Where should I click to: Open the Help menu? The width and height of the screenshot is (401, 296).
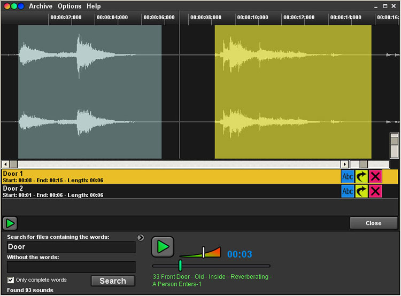[94, 6]
